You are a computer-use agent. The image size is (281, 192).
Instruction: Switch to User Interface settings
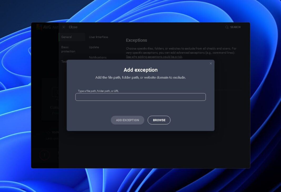point(98,37)
